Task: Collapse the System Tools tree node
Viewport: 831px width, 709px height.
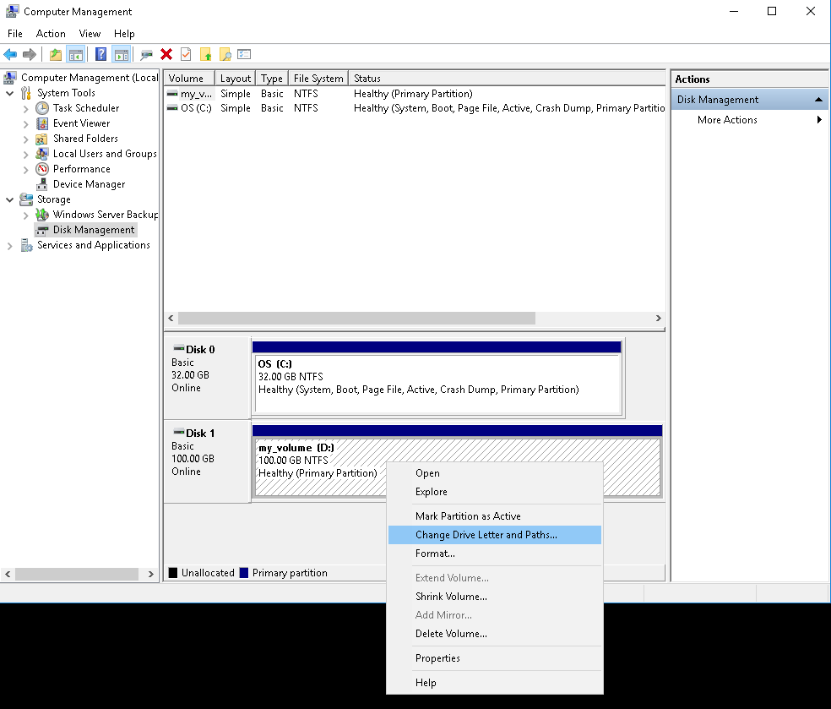Action: (10, 93)
